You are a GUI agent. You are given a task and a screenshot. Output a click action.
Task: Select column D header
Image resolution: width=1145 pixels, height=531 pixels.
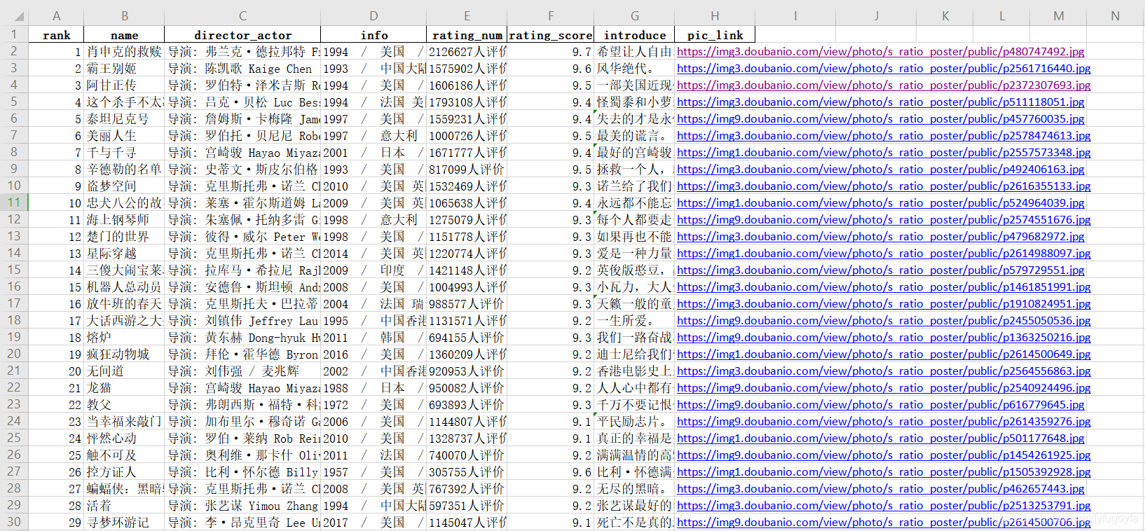tap(373, 16)
